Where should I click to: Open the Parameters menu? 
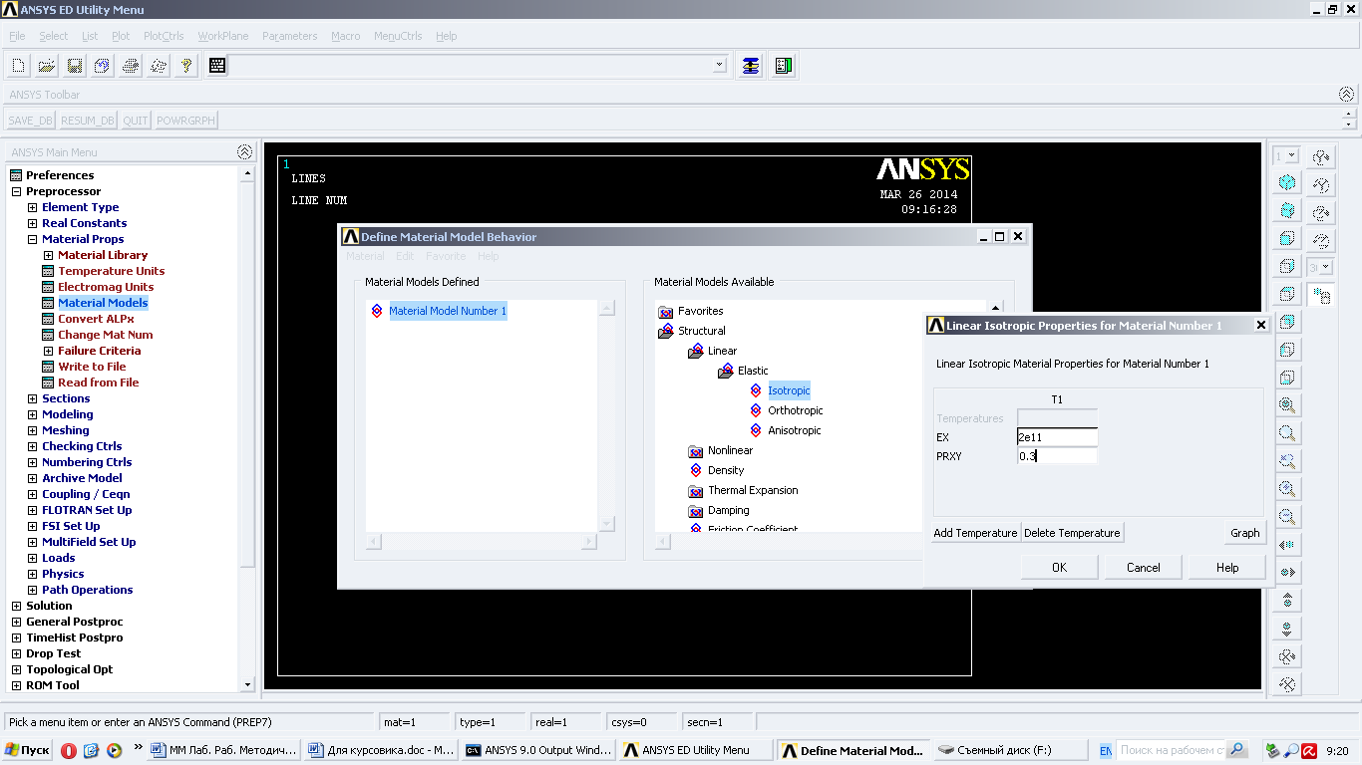tap(289, 36)
